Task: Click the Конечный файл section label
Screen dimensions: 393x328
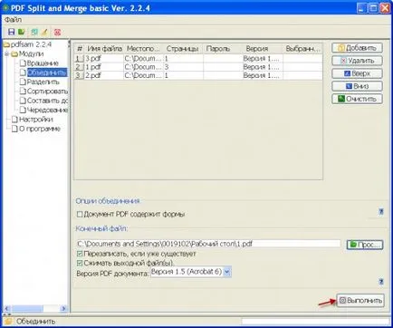Action: click(101, 228)
